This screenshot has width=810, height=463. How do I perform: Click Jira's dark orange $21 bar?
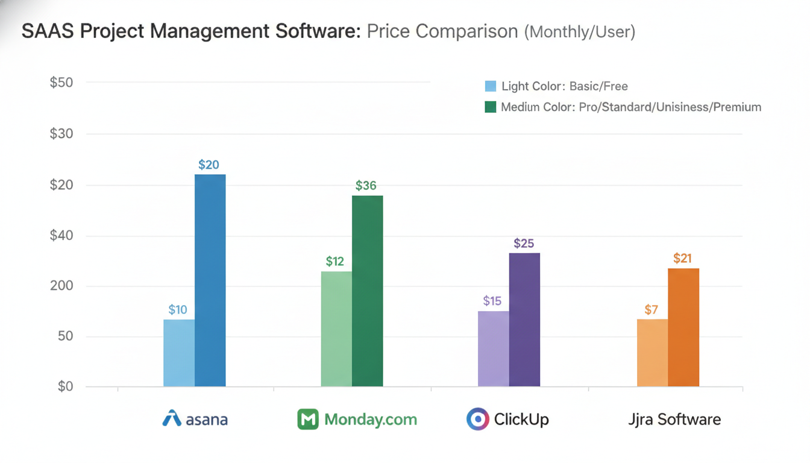pos(683,327)
